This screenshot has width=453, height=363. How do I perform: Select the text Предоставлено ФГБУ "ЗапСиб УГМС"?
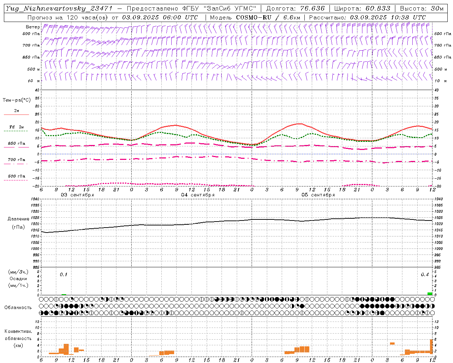(191, 9)
